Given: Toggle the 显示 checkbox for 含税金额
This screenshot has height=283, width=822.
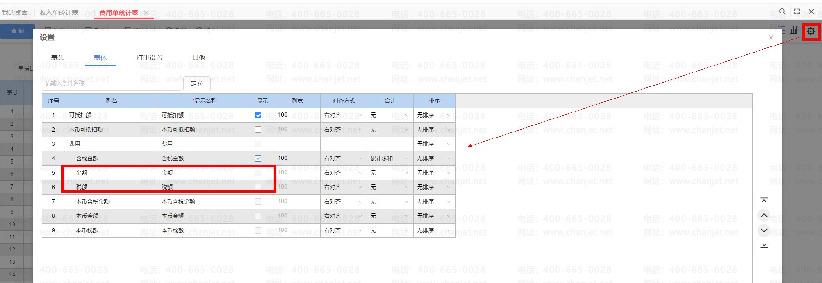Looking at the screenshot, I should pos(258,158).
